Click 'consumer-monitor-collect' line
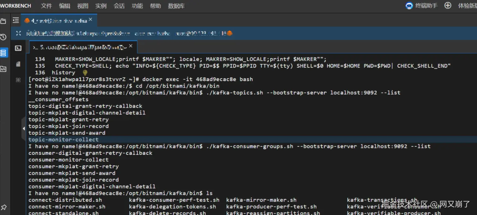Image resolution: width=477 pixels, height=215 pixels. pyautogui.click(x=68, y=160)
